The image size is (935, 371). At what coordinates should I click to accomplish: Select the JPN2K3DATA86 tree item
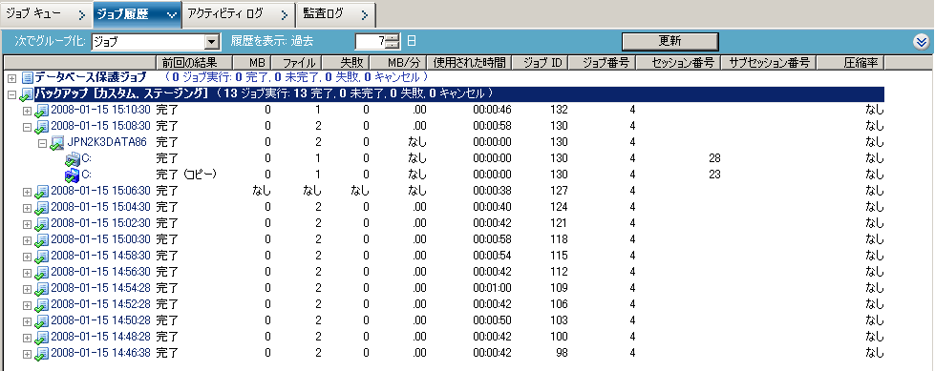(107, 142)
